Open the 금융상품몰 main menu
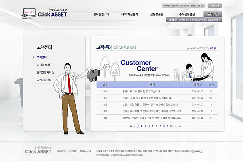 157,14
